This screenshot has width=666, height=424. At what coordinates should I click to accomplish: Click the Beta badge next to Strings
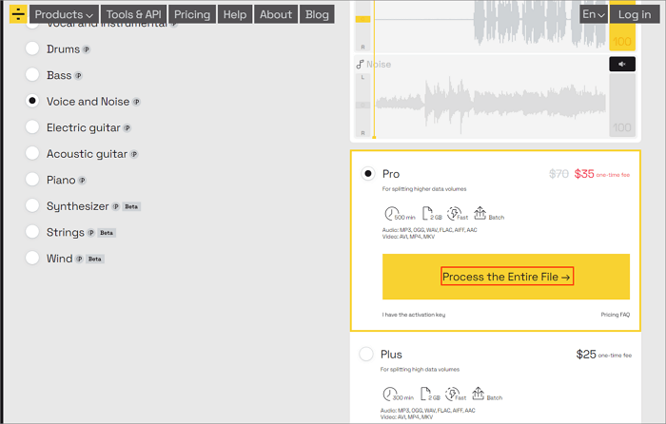(107, 233)
